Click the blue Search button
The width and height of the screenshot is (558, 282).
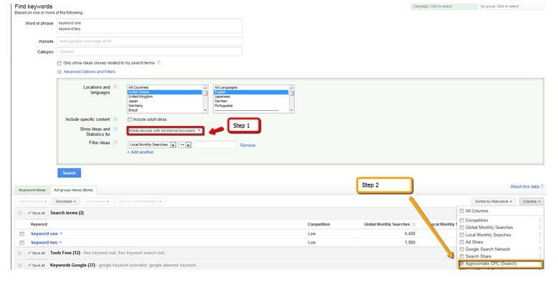point(70,173)
